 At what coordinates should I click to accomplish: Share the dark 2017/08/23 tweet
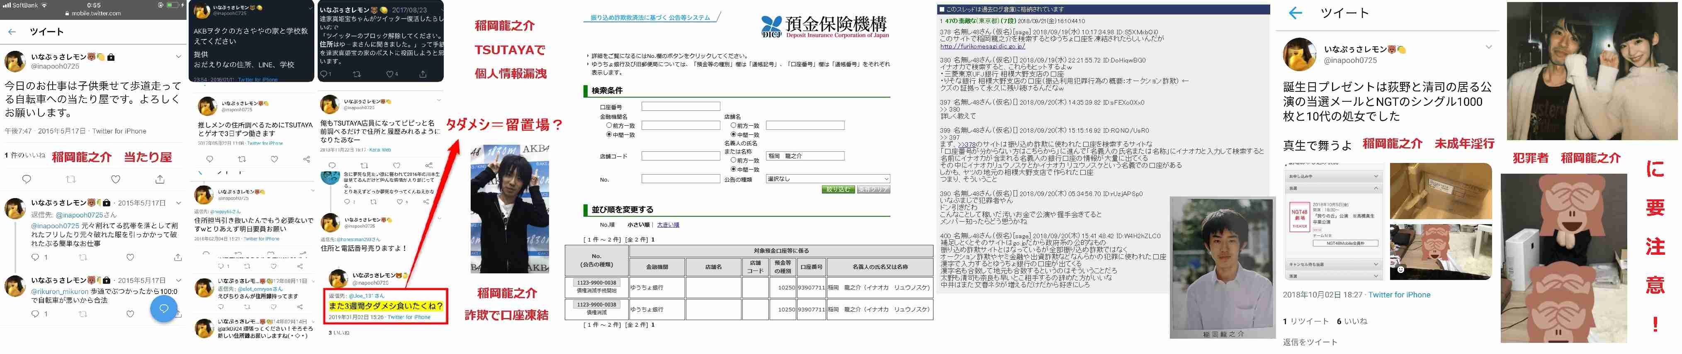click(423, 74)
